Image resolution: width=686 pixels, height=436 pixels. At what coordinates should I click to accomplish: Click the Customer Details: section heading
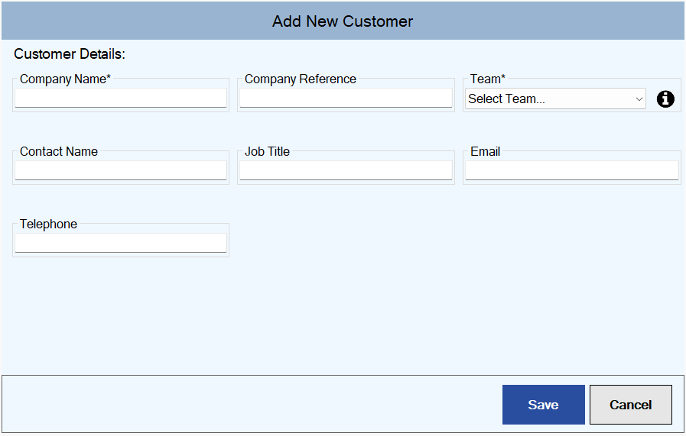coord(70,53)
